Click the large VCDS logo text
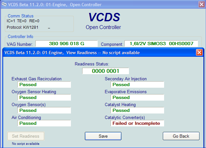 pyautogui.click(x=104, y=17)
